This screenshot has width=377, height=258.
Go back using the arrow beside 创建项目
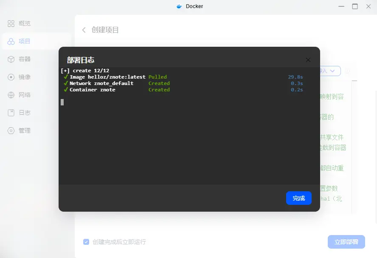[x=84, y=30]
